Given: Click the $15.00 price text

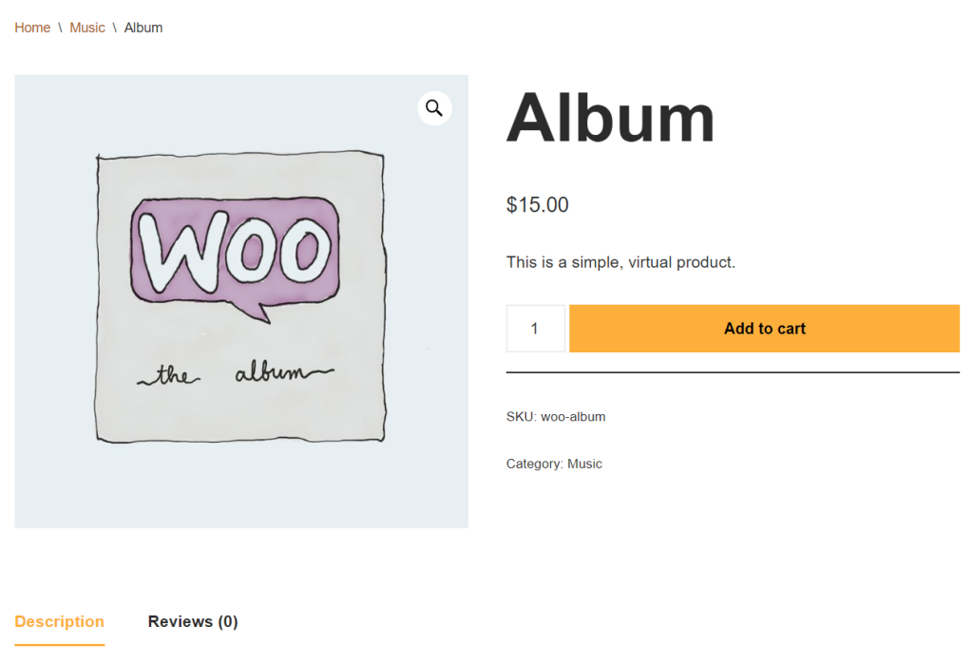Looking at the screenshot, I should pyautogui.click(x=537, y=204).
